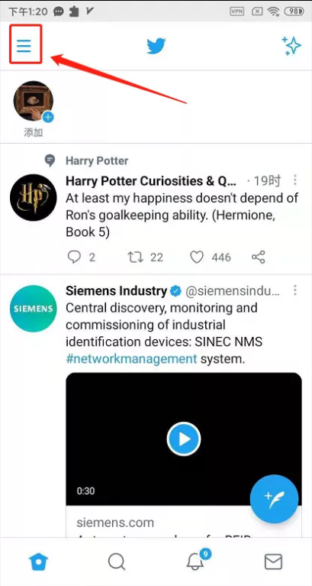Open the #networkmanagement hashtag
312x586 pixels.
131,359
